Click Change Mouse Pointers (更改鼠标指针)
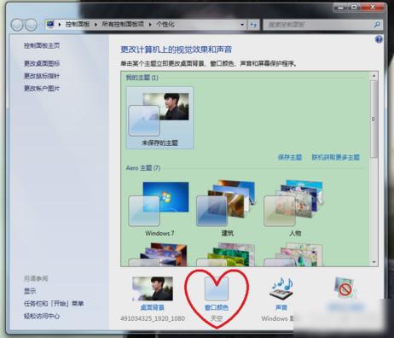394x338 pixels. pos(42,76)
